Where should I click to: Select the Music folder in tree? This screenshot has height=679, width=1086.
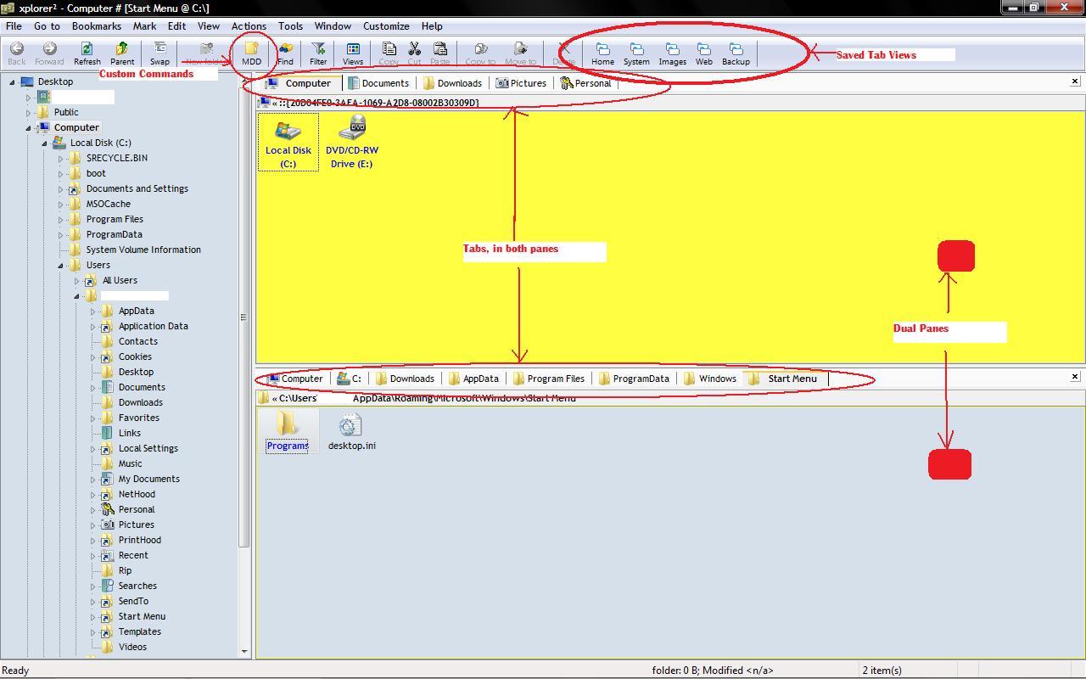[130, 463]
